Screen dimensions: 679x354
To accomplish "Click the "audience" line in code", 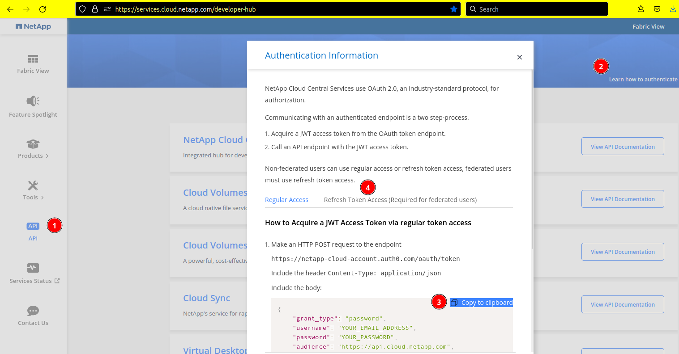I will tap(373, 347).
